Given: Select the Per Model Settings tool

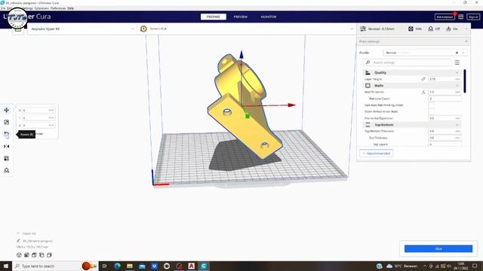Looking at the screenshot, I should point(7,158).
